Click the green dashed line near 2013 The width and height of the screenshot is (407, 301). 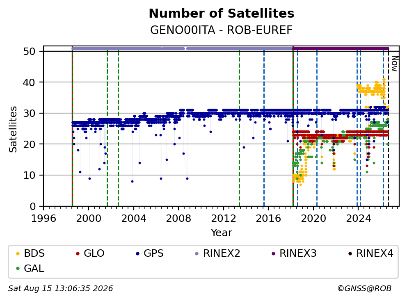239,128
